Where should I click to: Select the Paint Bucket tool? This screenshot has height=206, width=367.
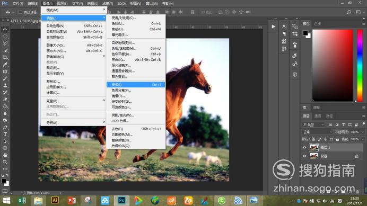point(5,106)
